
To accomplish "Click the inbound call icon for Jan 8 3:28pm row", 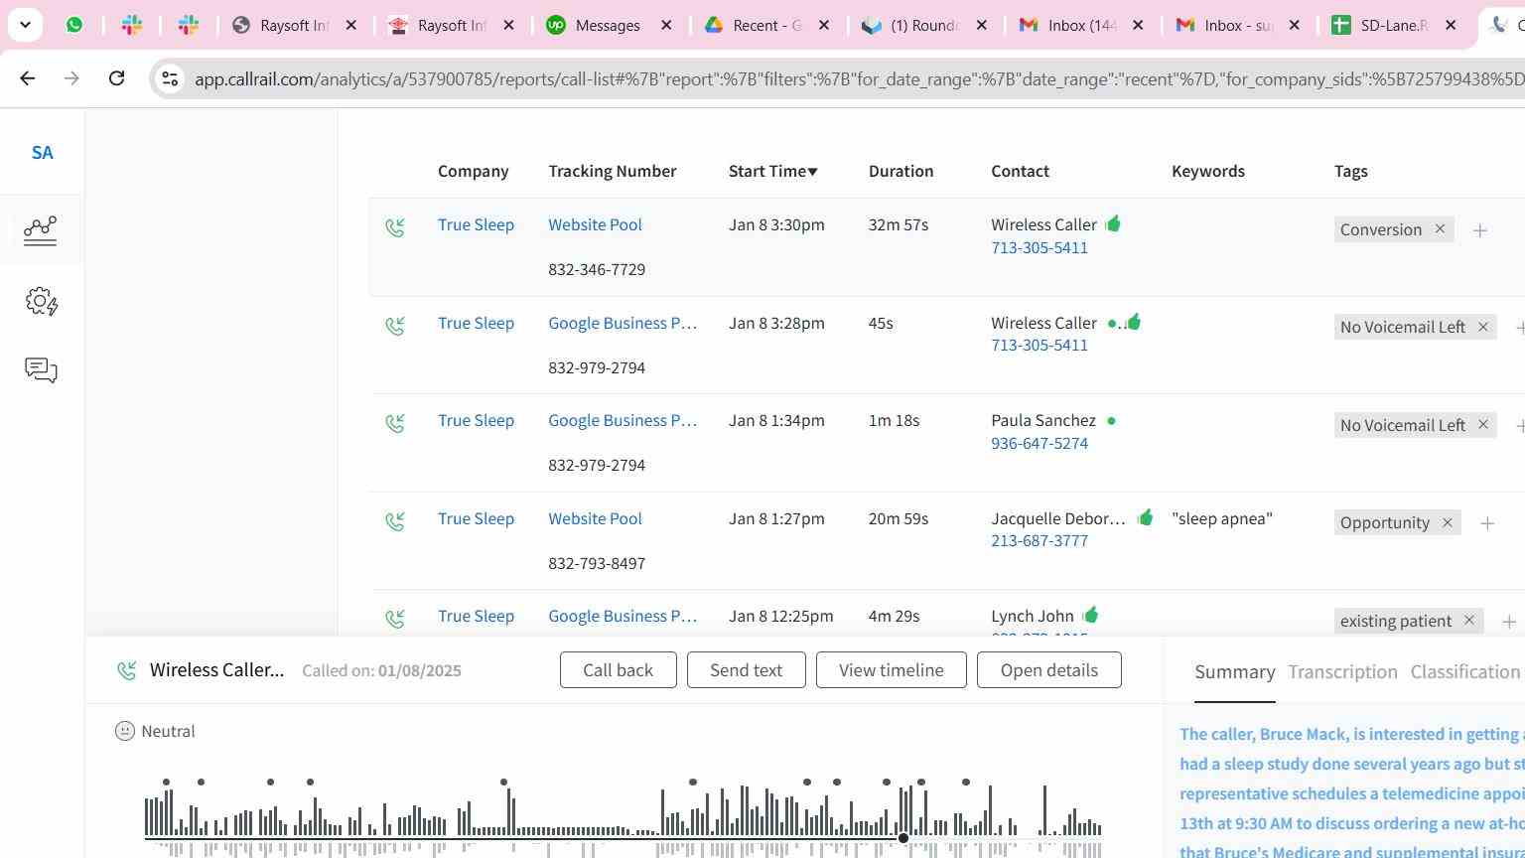I will 395,326.
